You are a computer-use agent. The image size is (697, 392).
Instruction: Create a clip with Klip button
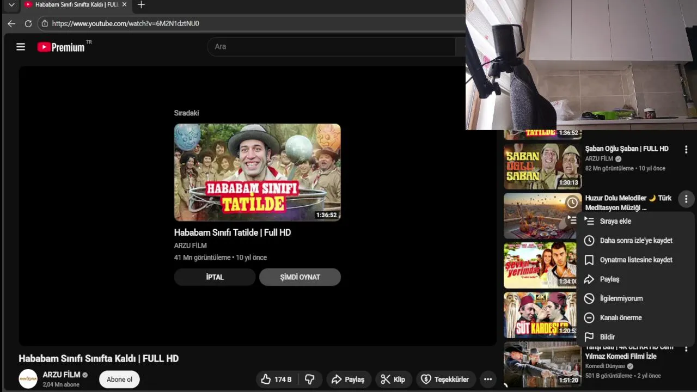point(393,379)
